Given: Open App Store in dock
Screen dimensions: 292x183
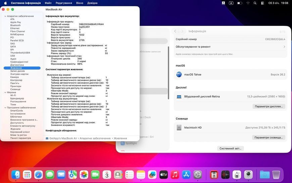Looking at the screenshot, I should tap(186, 175).
